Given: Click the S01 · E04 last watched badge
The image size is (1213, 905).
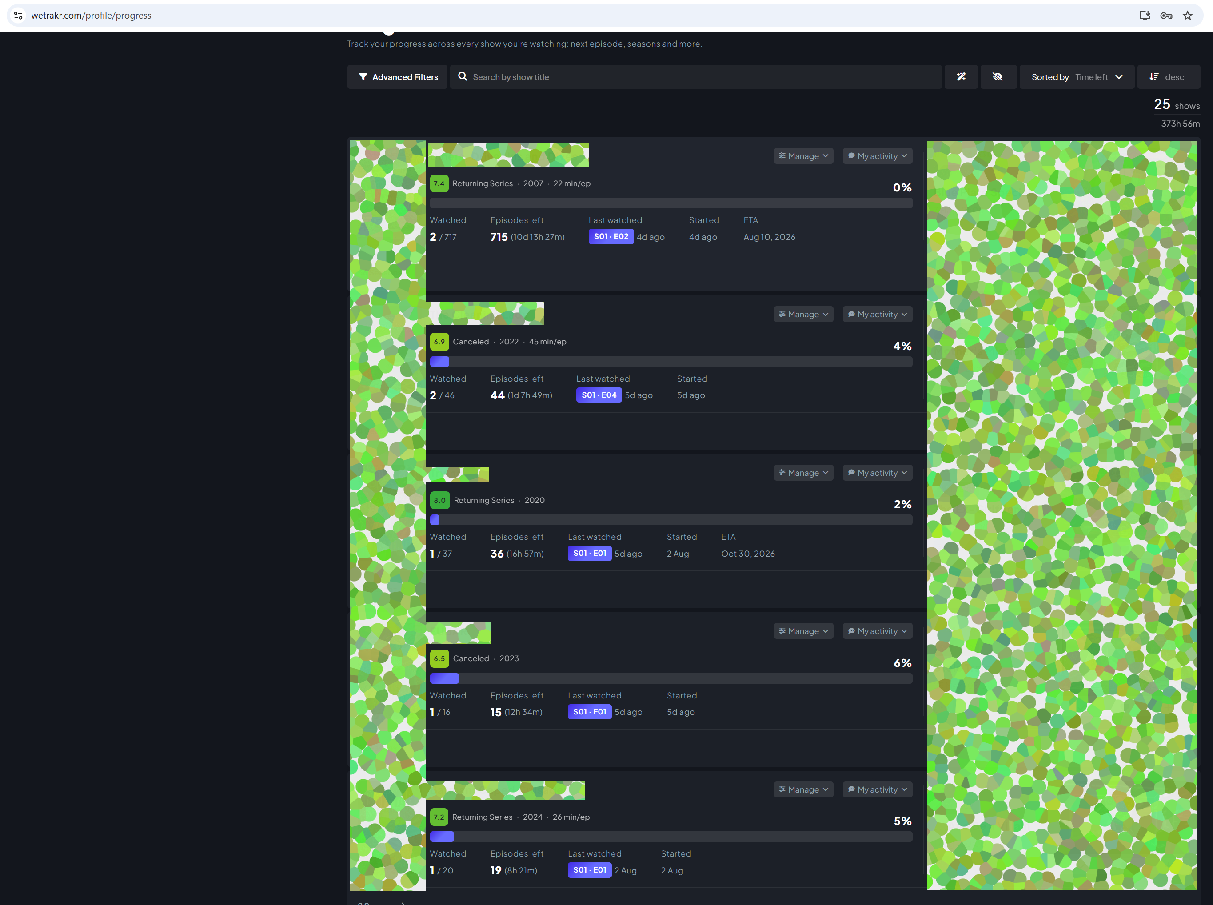Looking at the screenshot, I should 599,395.
